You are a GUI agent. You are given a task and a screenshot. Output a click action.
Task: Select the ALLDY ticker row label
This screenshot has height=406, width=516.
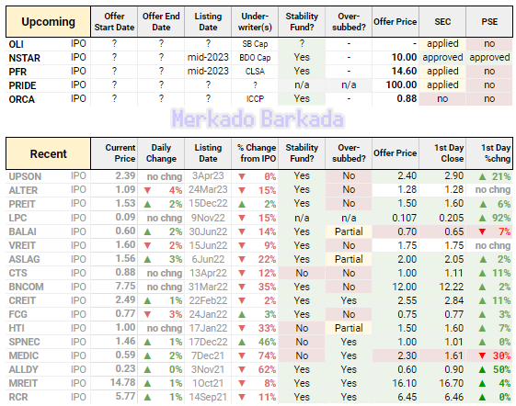[x=23, y=370]
